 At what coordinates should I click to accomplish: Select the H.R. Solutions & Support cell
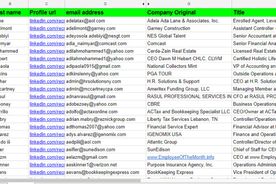pos(189,82)
